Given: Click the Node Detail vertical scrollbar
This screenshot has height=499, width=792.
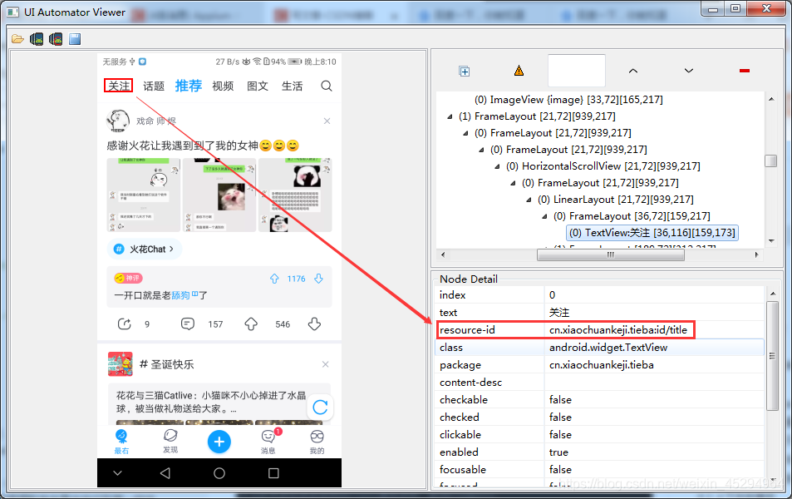Looking at the screenshot, I should pyautogui.click(x=772, y=356).
